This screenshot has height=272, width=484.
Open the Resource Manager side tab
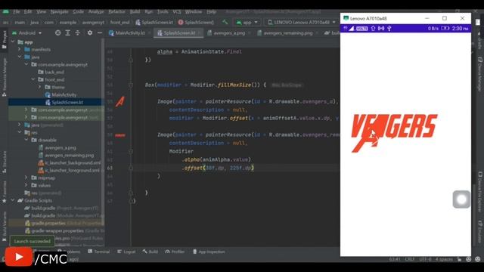(x=5, y=77)
